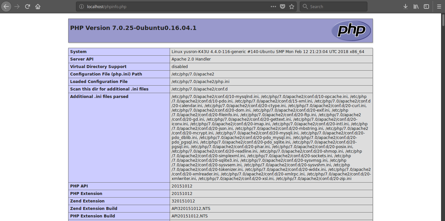Image resolution: width=445 pixels, height=221 pixels.
Task: Open the hamburger application menu
Action: [439, 7]
